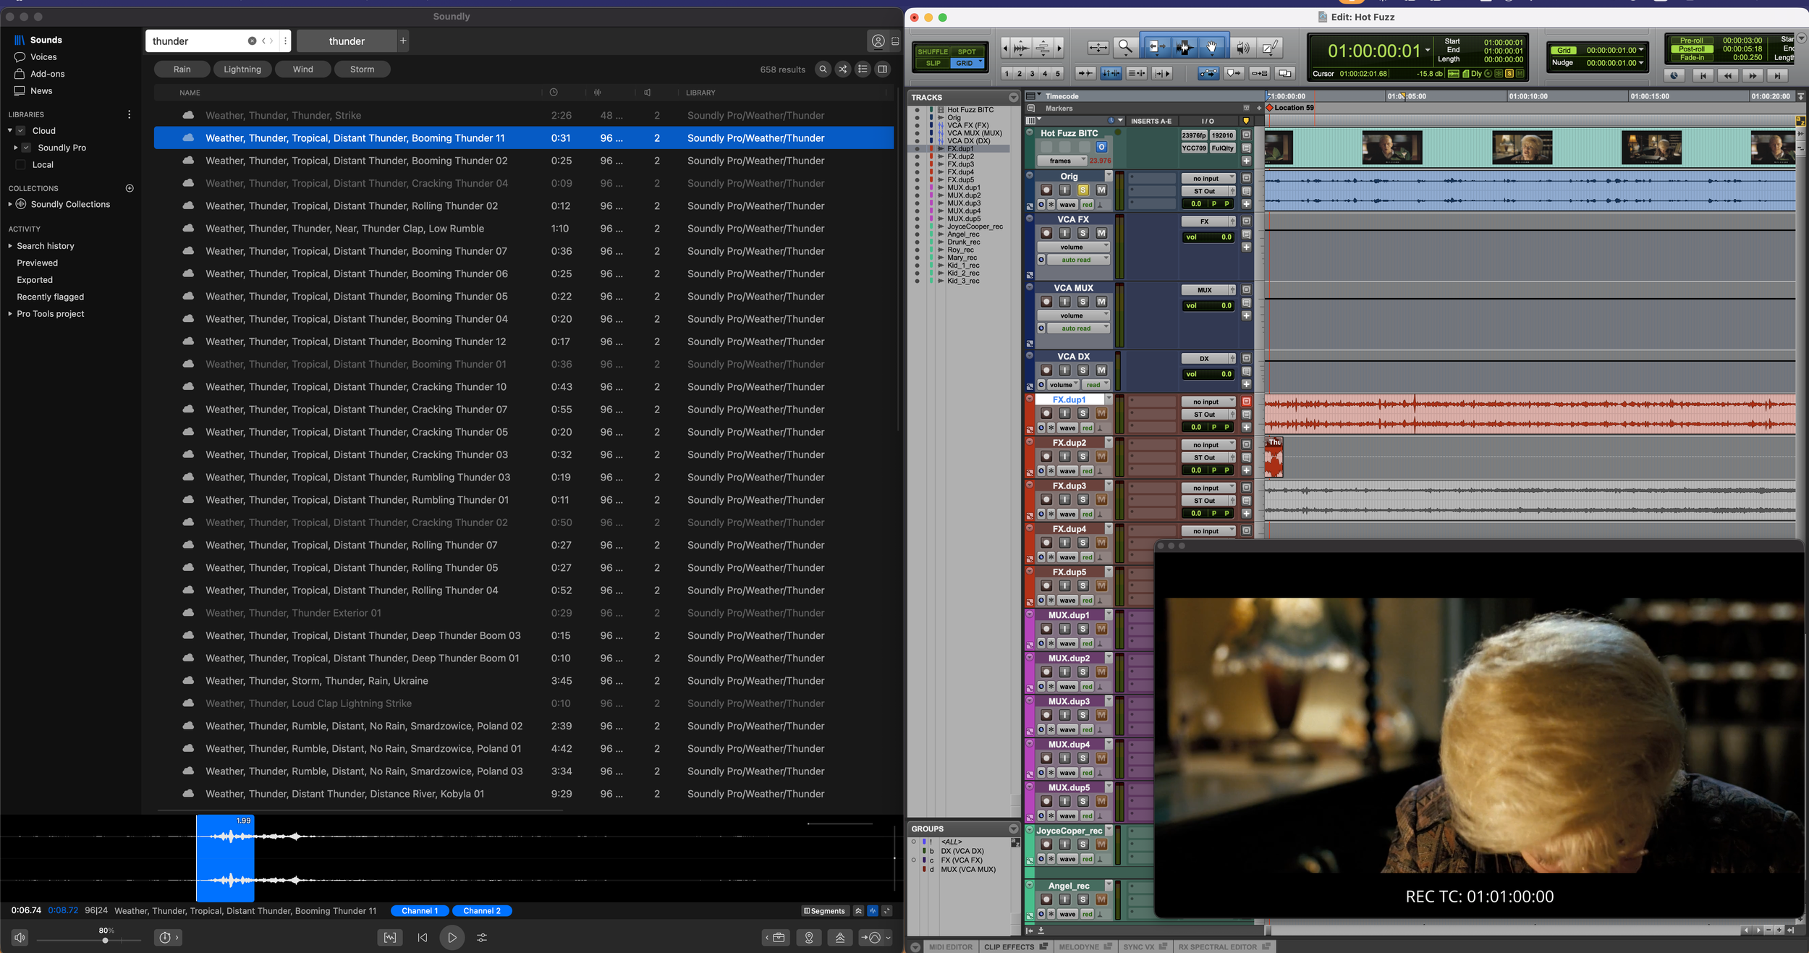Select the Grabber hand tool
Viewport: 1809px width, 953px height.
click(1211, 48)
